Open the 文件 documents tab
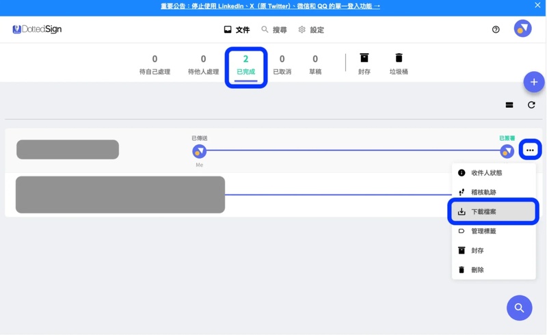Viewport: 547px width, 335px height. point(237,29)
